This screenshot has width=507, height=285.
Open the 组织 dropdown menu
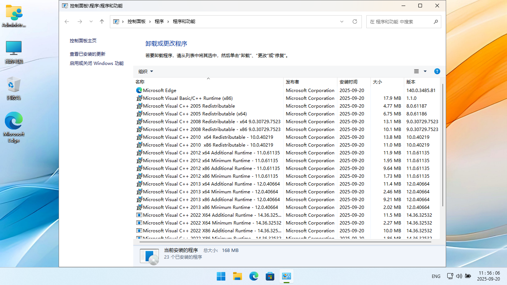click(145, 71)
